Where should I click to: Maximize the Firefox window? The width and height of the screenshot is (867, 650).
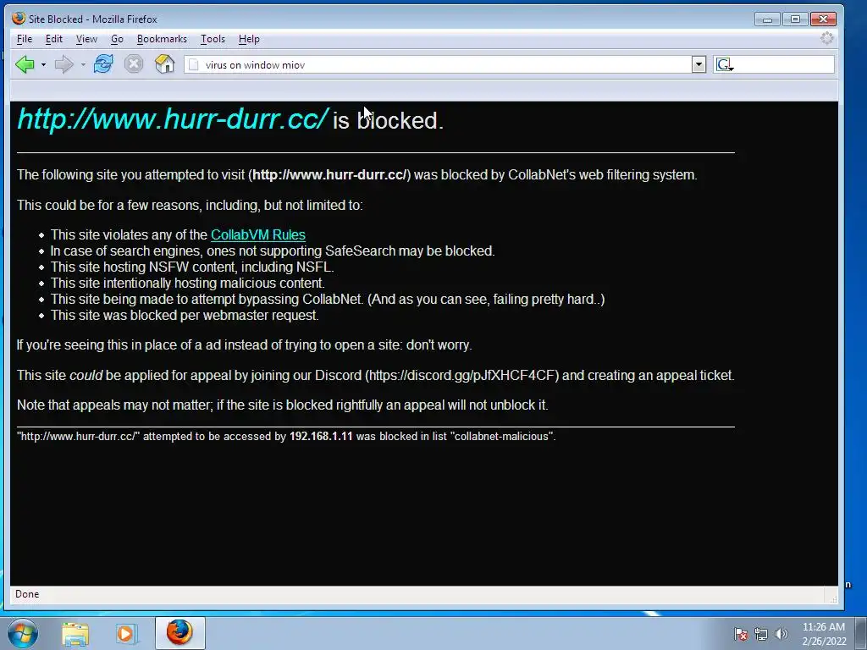tap(795, 19)
